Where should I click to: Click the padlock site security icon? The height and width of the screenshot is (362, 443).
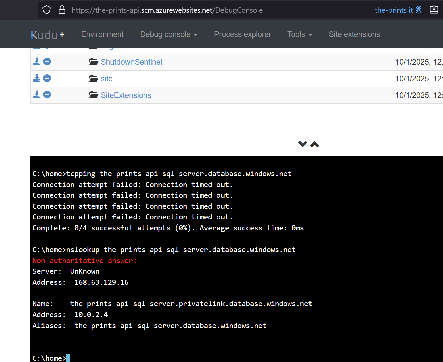(x=62, y=10)
